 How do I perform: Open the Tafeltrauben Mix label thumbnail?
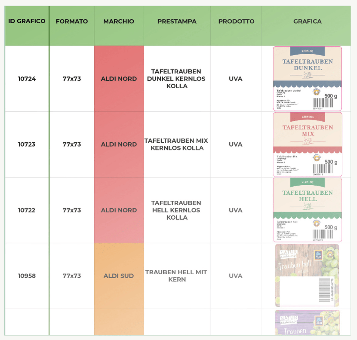(308, 144)
